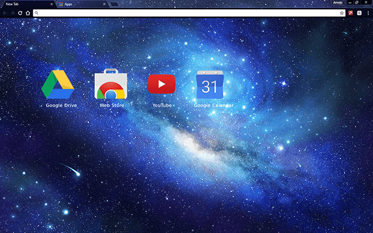
Task: Open the Google Drive app
Action: click(58, 85)
